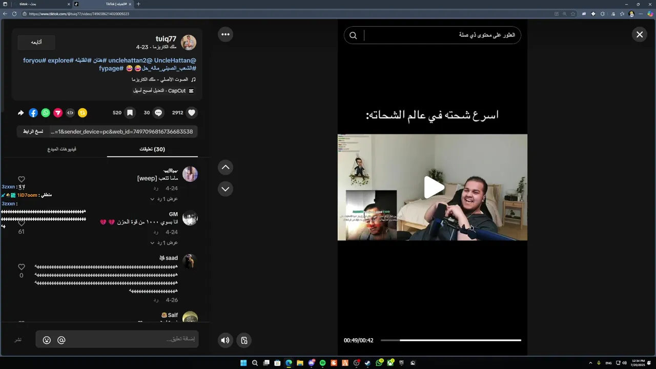Open emoji picker in comment box
This screenshot has height=369, width=656.
tap(47, 340)
